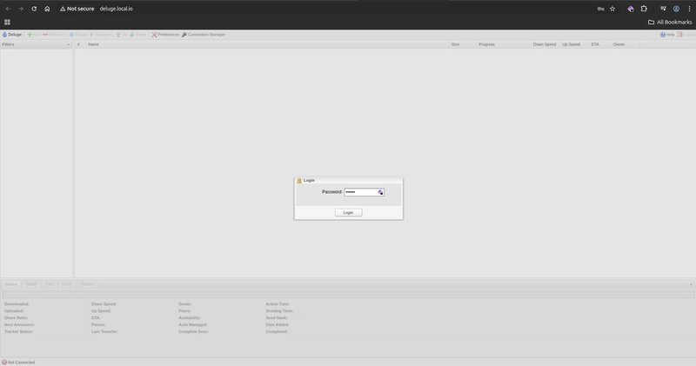Open Deluge Preferences from toolbar
The height and width of the screenshot is (366, 696).
click(x=165, y=35)
